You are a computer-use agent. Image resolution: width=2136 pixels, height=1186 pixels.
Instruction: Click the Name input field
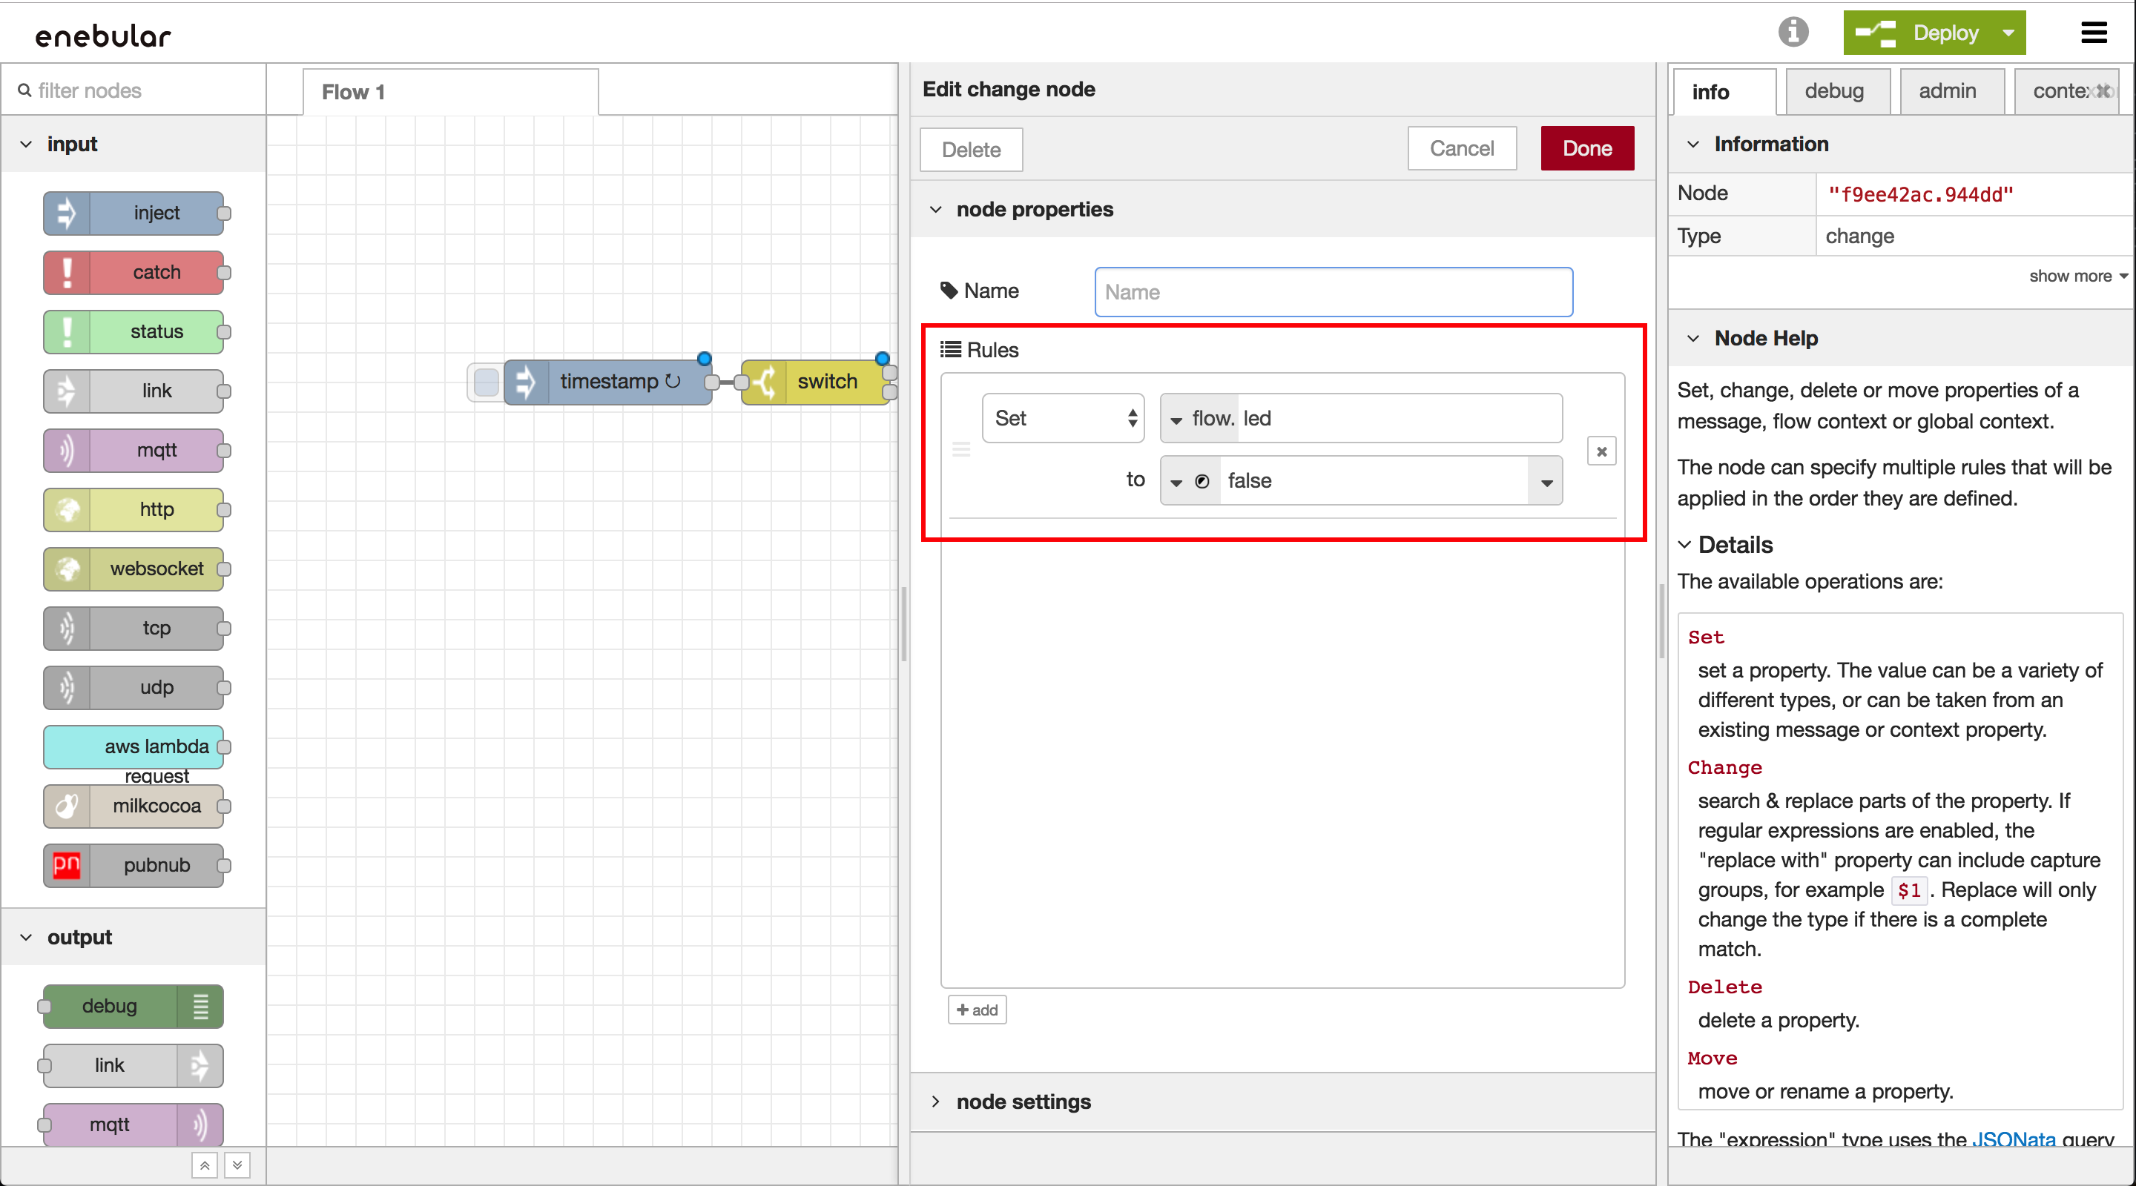[x=1334, y=292]
